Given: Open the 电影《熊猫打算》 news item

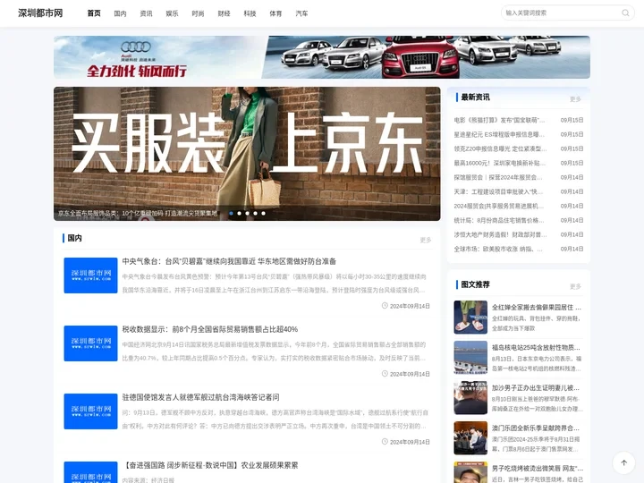Looking at the screenshot, I should [499, 120].
